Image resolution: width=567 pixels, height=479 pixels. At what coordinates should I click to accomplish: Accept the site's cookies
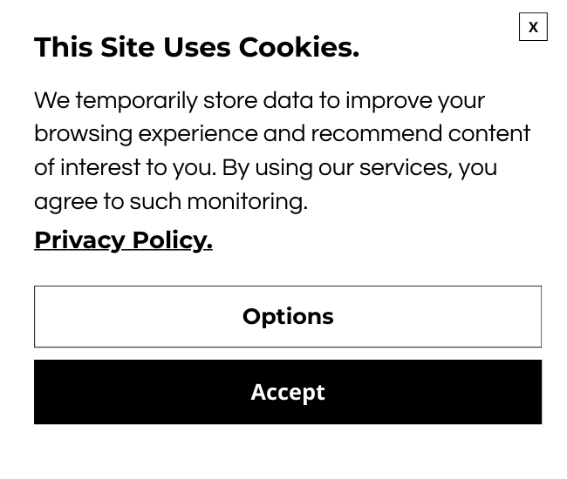(x=288, y=392)
